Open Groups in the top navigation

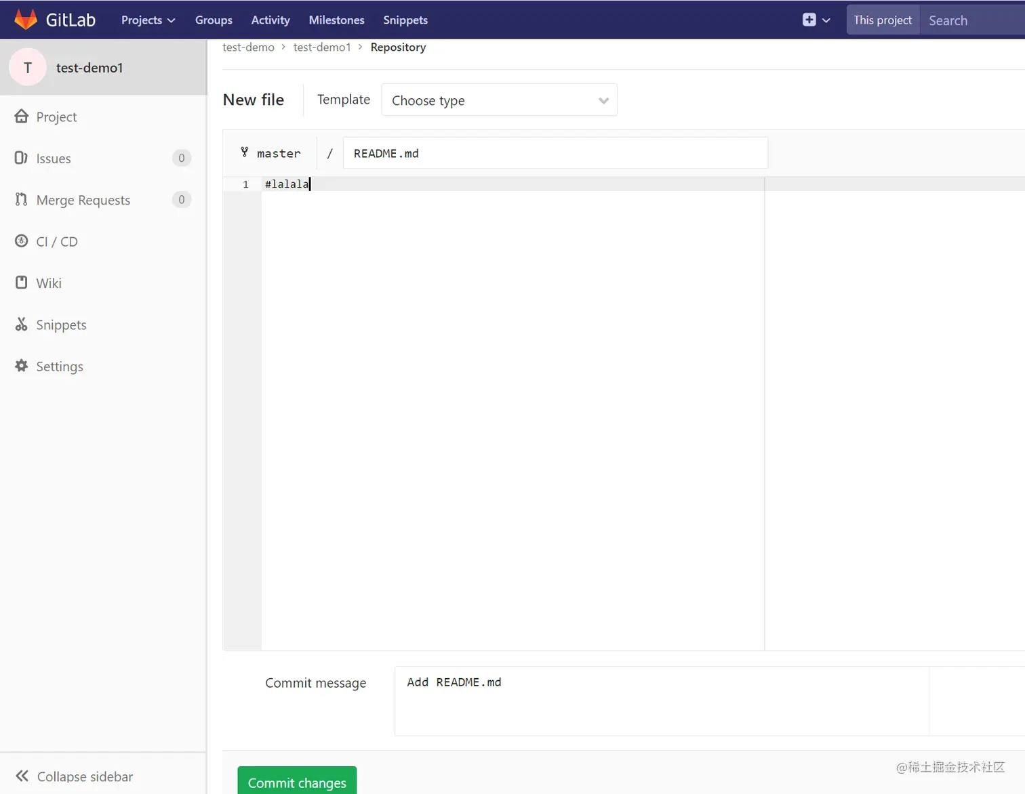click(214, 20)
